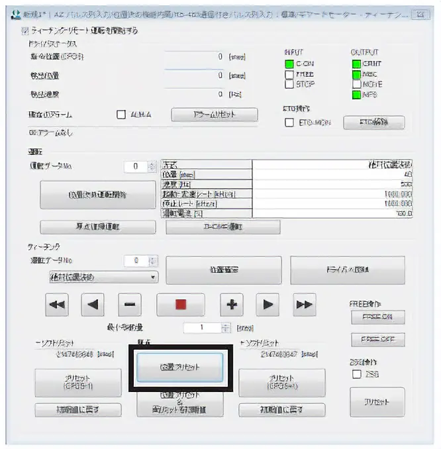
Task: Click the minimum travel amount input field
Action: (x=203, y=328)
